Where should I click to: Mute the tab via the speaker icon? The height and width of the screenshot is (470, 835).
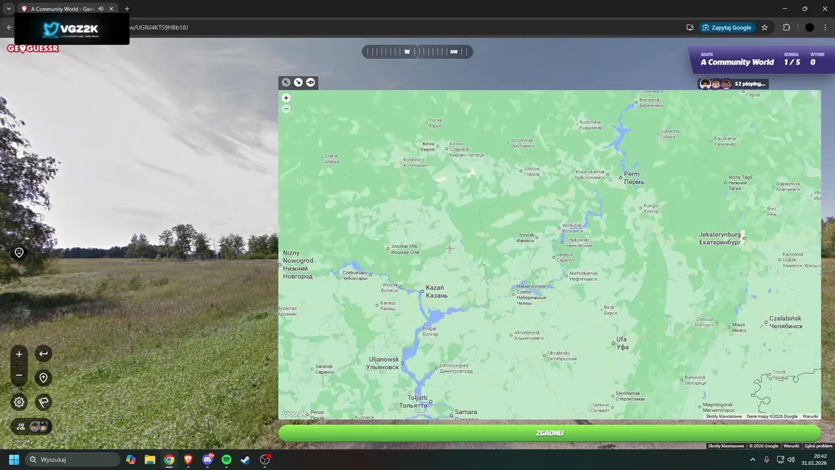point(100,8)
